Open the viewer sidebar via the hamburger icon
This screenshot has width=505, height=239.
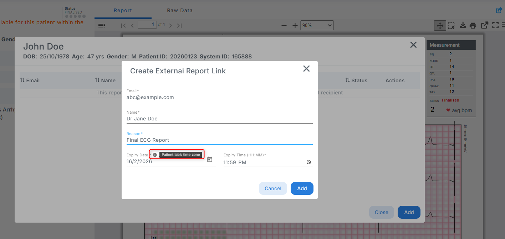pyautogui.click(x=101, y=25)
